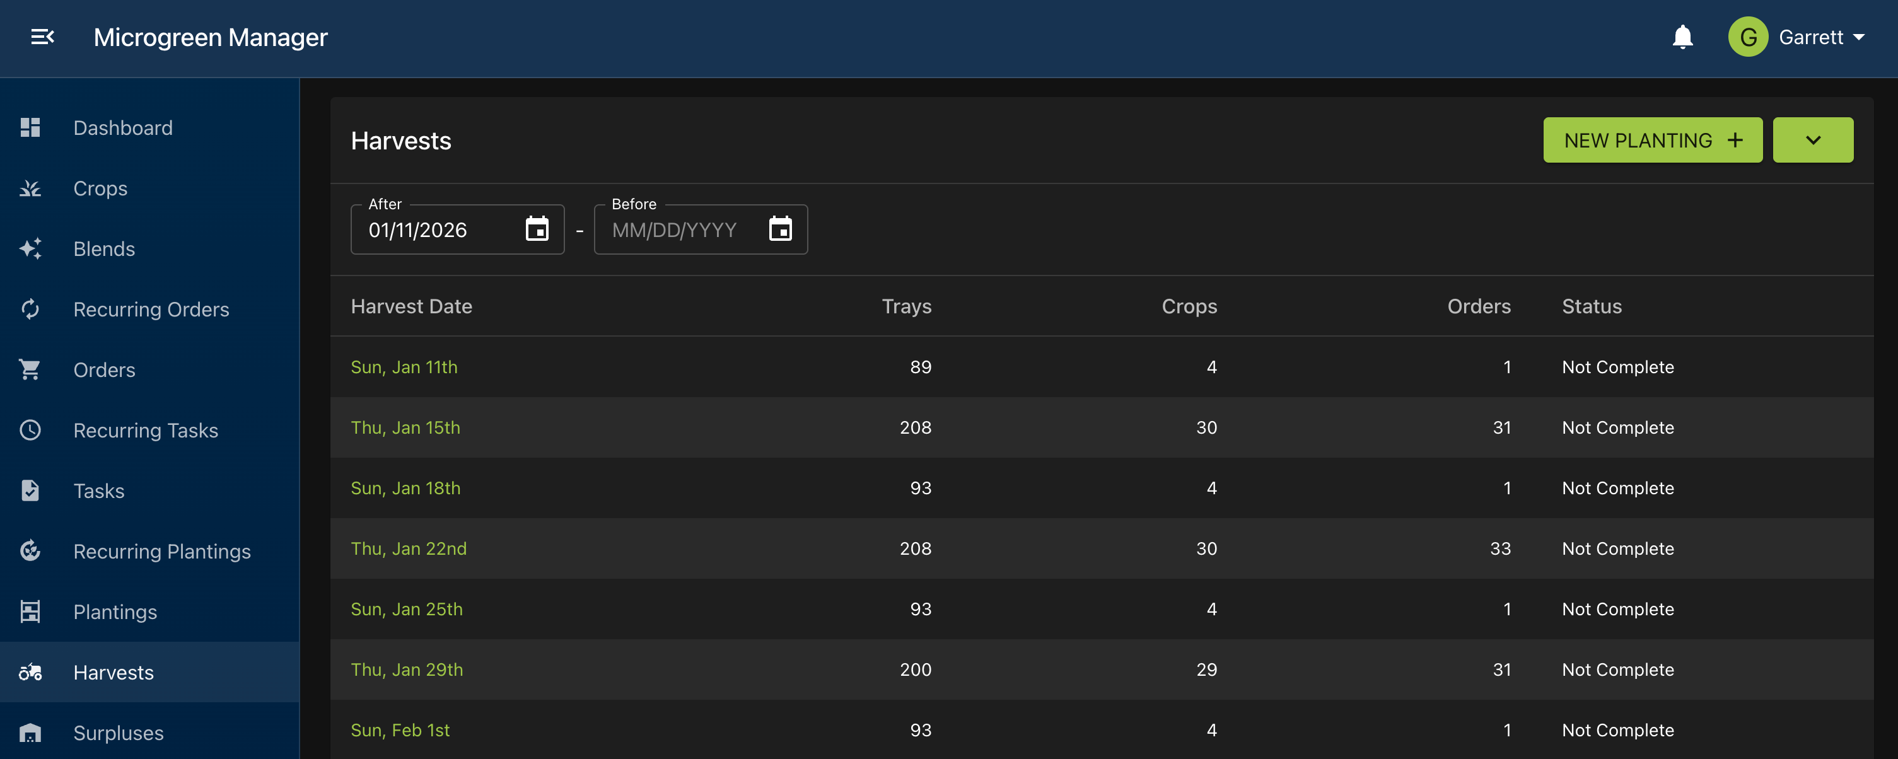Open the Thu, Jan 29th harvest
The image size is (1898, 759).
click(x=407, y=669)
